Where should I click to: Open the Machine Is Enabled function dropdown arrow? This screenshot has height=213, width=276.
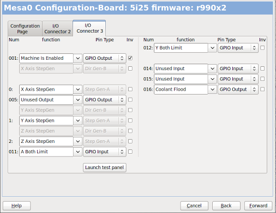pyautogui.click(x=78, y=58)
